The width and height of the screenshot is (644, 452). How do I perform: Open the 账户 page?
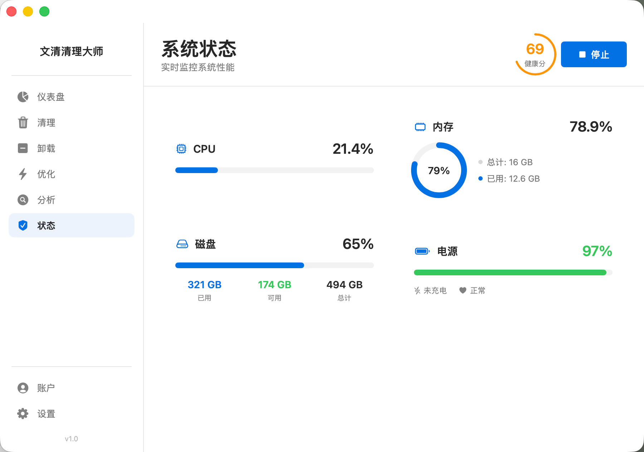click(x=72, y=388)
